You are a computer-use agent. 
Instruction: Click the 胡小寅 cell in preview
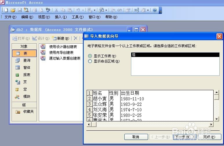click(x=101, y=99)
